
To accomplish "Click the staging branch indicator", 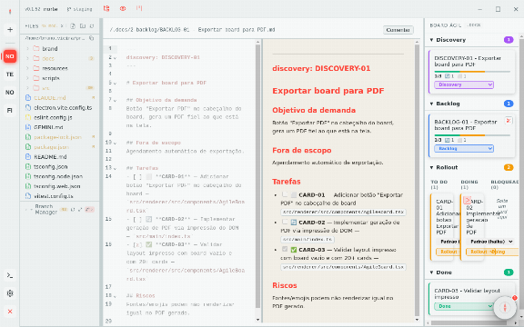I will [x=79, y=9].
